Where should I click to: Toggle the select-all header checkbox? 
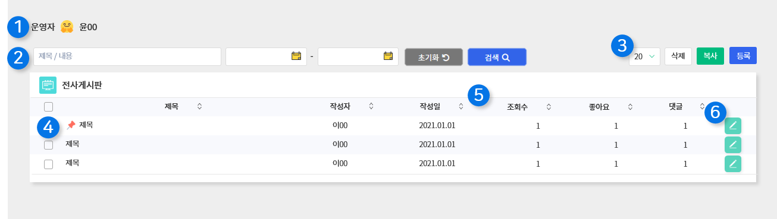coord(49,107)
